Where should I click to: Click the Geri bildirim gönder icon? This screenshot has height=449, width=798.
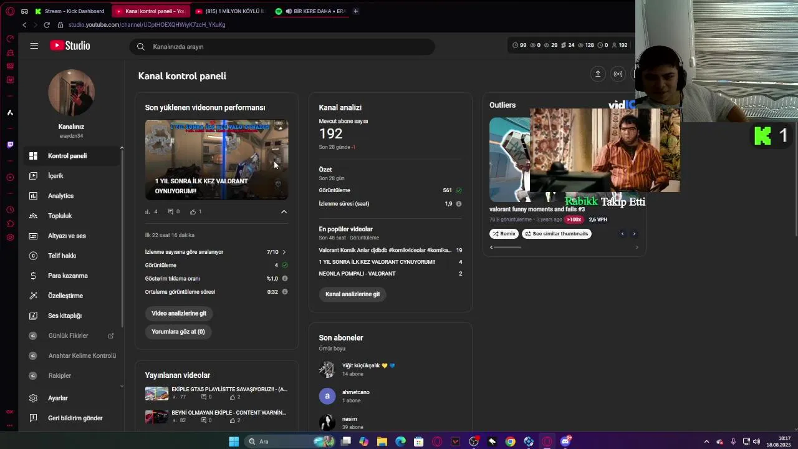(34, 418)
